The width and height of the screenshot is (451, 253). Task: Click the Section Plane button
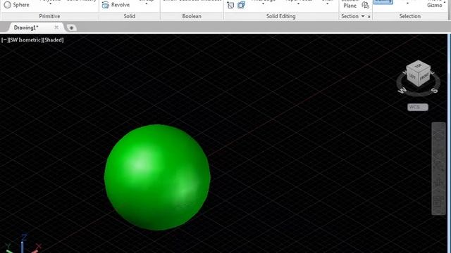(x=350, y=4)
